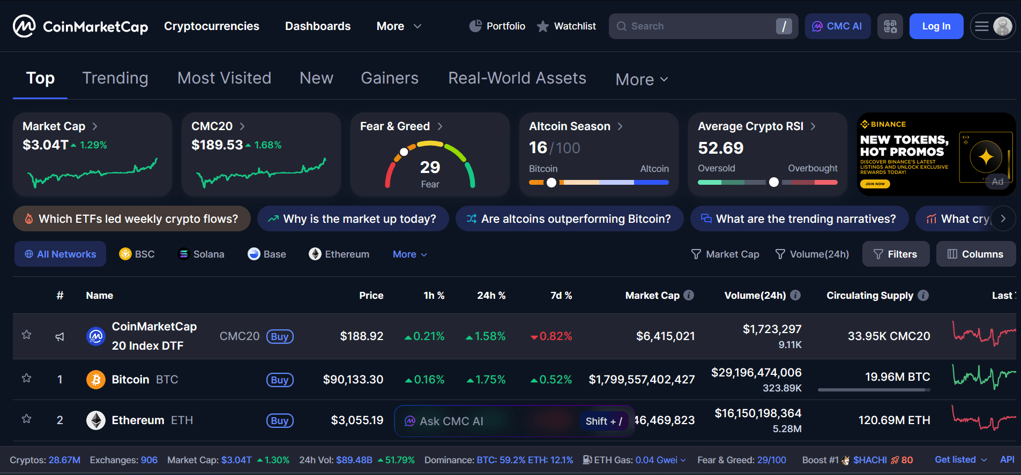Viewport: 1021px width, 475px height.
Task: Click the CMC AI button
Action: [837, 26]
